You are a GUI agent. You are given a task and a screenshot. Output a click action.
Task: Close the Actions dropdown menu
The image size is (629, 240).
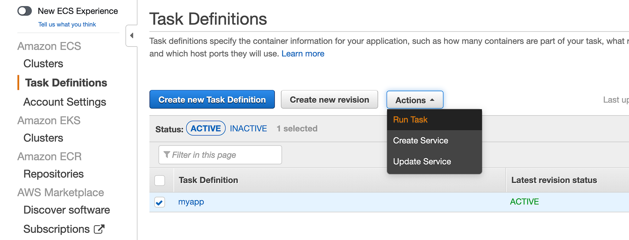[414, 100]
